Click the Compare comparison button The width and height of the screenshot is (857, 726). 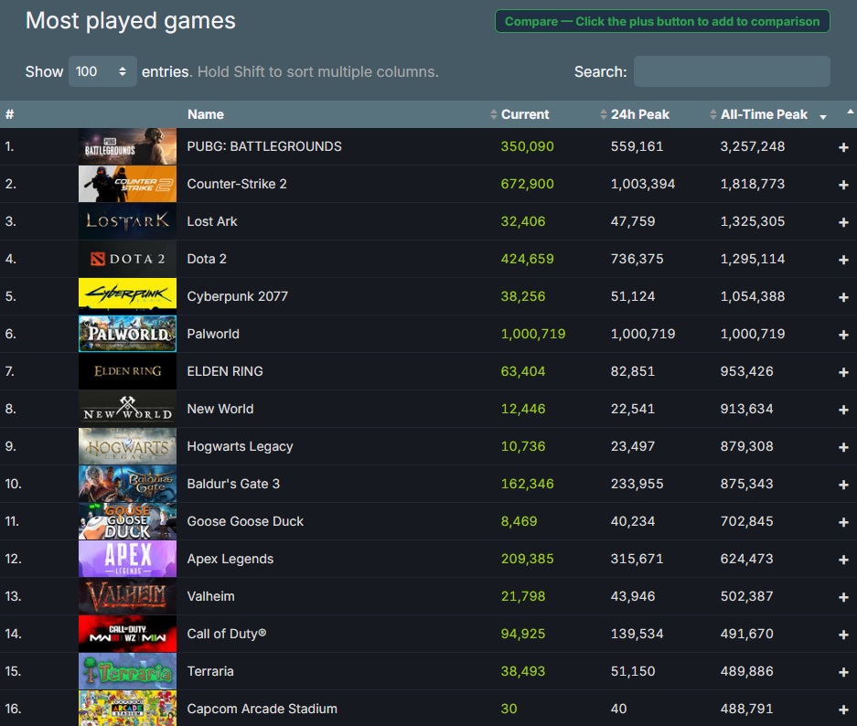tap(662, 21)
